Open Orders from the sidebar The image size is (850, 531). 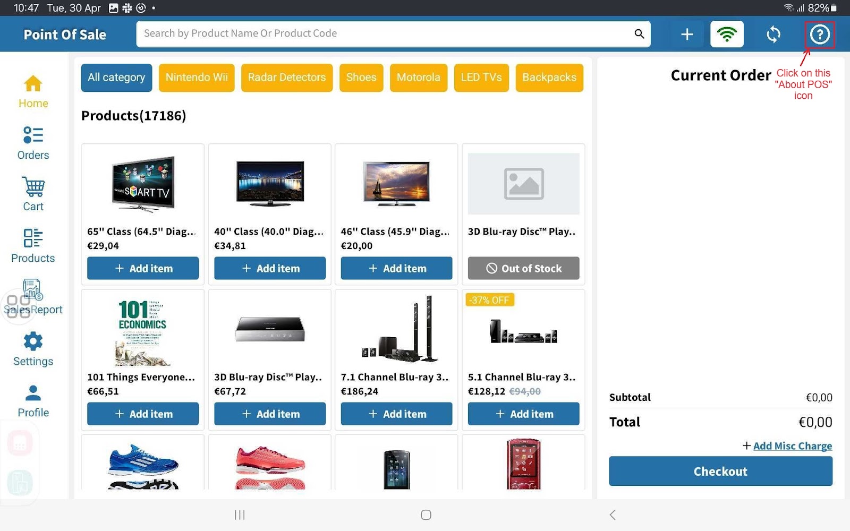pos(33,143)
